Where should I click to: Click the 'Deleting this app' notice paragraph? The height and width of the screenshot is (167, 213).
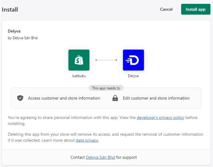(x=105, y=137)
